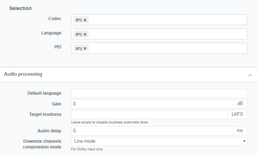Click empty area of PID selection field
This screenshot has height=156, width=257.
pos(165,48)
